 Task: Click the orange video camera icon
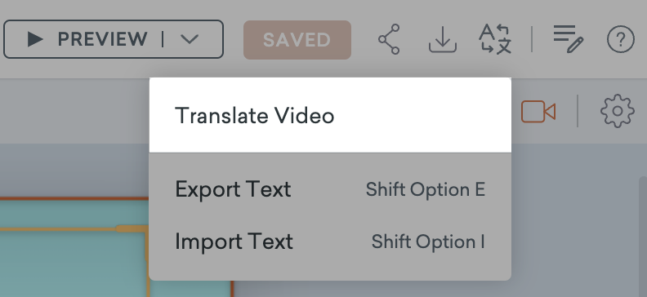coord(538,112)
